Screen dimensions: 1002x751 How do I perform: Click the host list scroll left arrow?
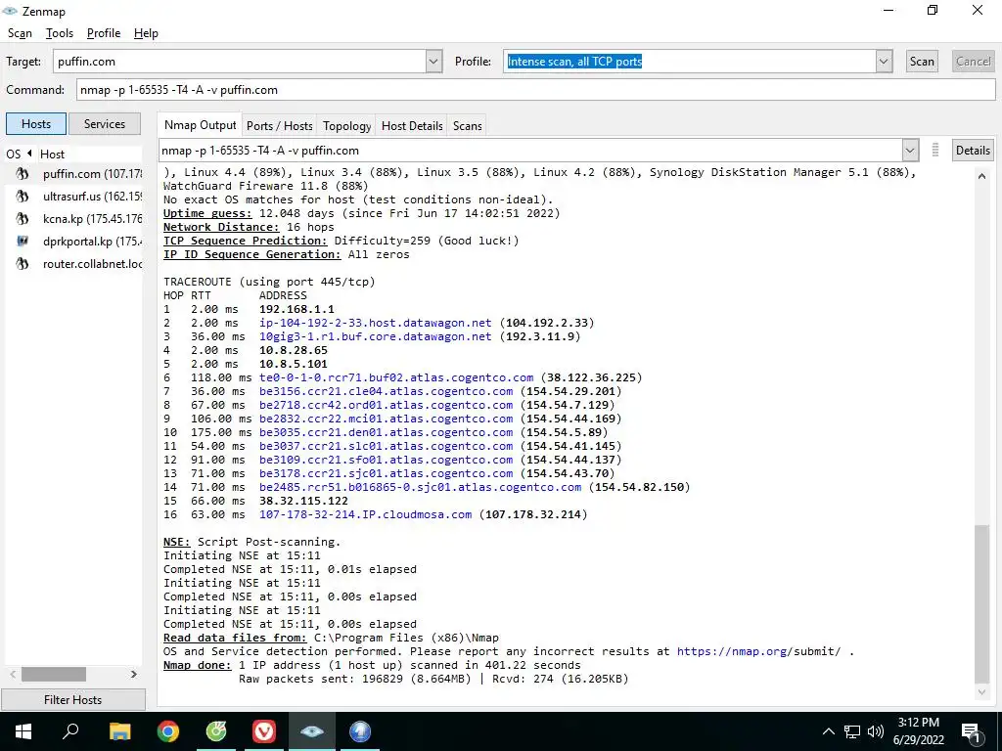tap(13, 674)
